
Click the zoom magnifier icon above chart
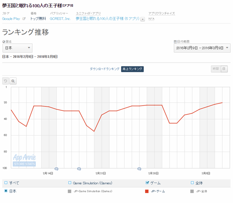coord(13,81)
